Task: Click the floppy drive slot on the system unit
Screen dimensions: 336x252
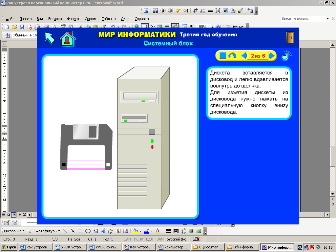Action: coord(134,118)
